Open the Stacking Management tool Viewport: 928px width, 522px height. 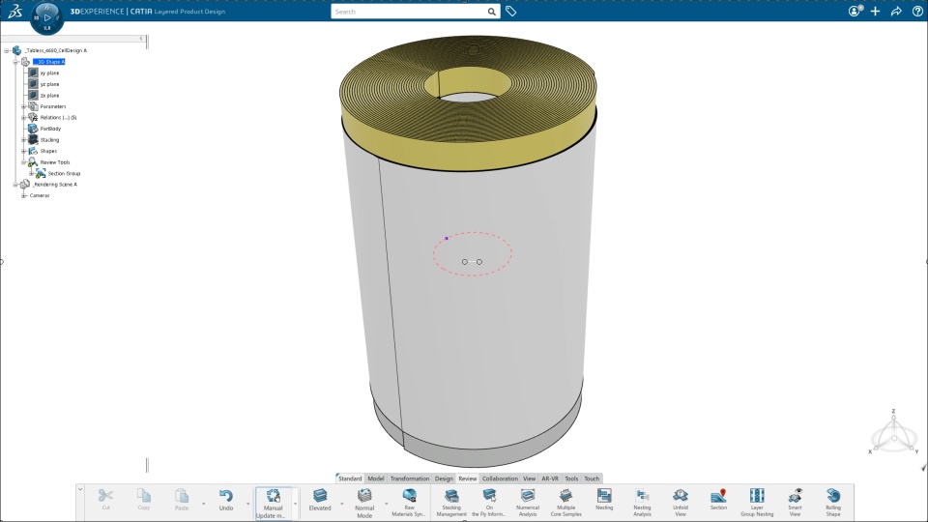[x=451, y=503]
